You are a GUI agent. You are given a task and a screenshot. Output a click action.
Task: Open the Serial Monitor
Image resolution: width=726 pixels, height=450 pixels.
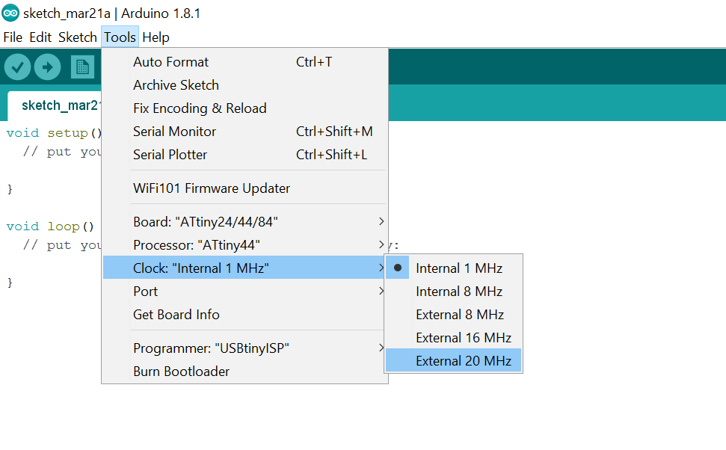tap(245, 132)
